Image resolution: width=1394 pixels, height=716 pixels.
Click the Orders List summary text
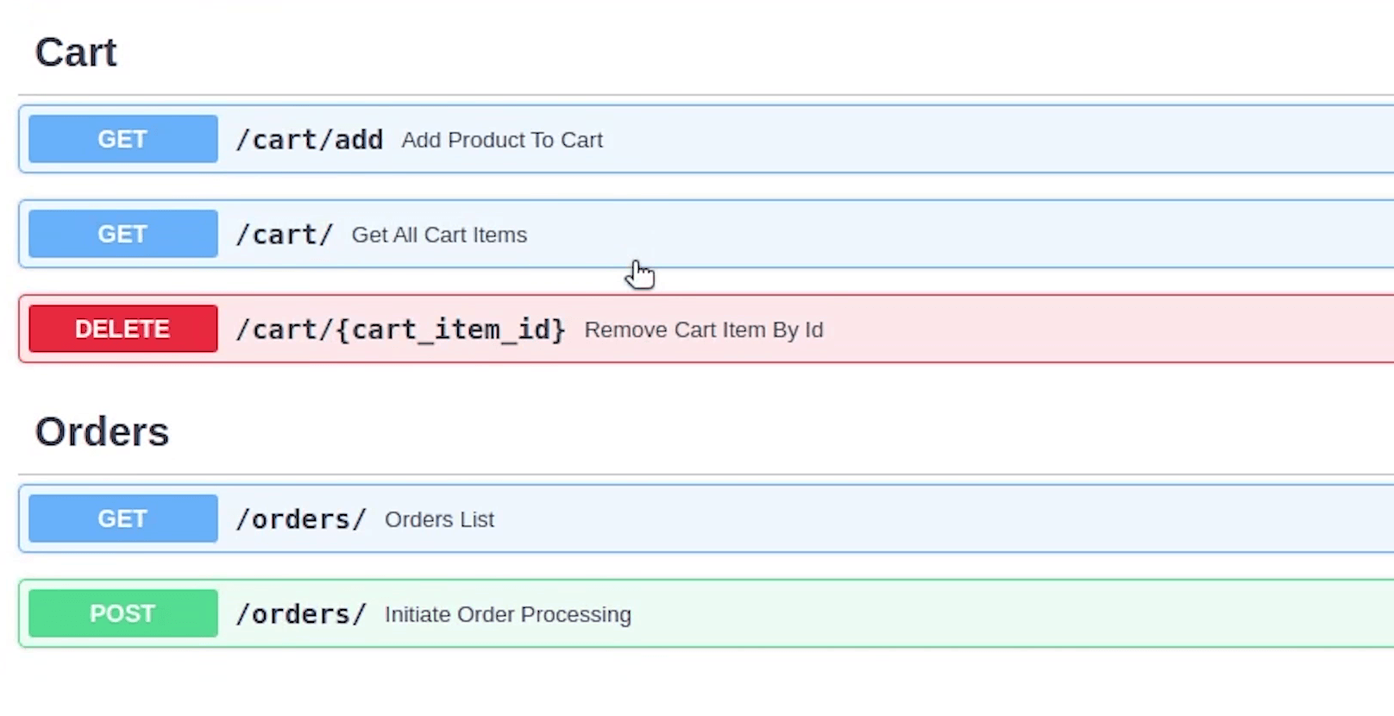439,519
